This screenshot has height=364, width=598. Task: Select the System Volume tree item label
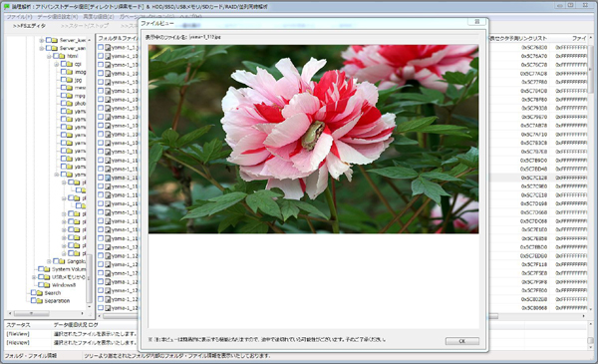[69, 269]
